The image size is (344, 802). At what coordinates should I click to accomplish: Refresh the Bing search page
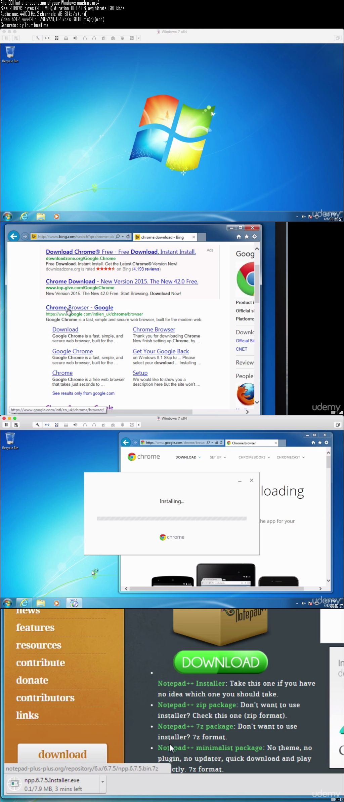click(128, 237)
